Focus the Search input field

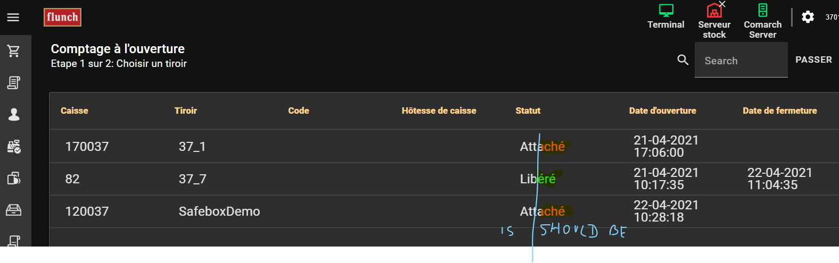(741, 61)
